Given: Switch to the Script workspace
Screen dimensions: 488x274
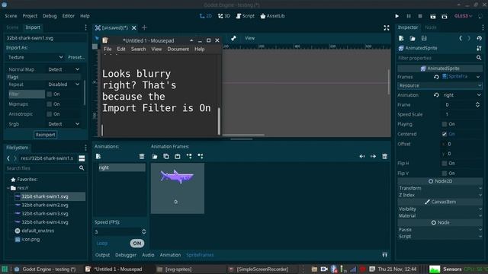Looking at the screenshot, I should point(246,16).
